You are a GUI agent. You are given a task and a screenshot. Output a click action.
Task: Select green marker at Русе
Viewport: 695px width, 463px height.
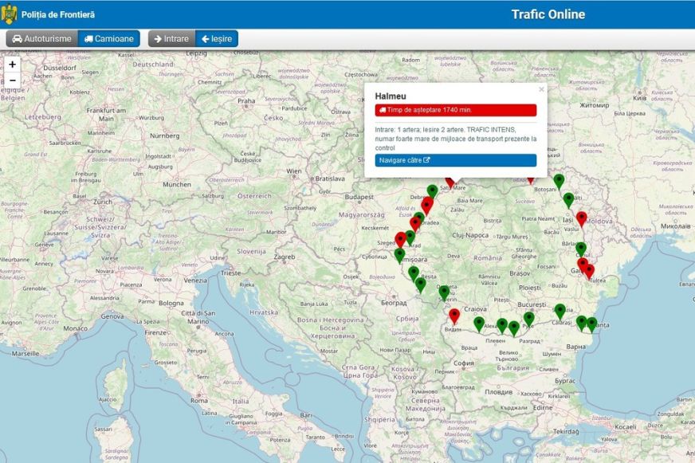click(x=528, y=320)
